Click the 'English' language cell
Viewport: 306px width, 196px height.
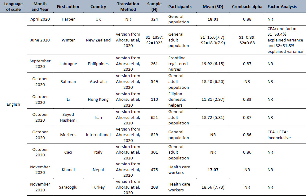[13, 104]
